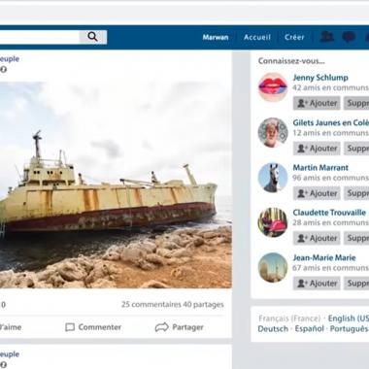Open the stranded ship photo post

point(116,184)
